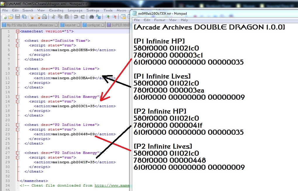Click the Zoom Out magnifier icon
Viewport: 298px width, 191px height.
[x=114, y=17]
